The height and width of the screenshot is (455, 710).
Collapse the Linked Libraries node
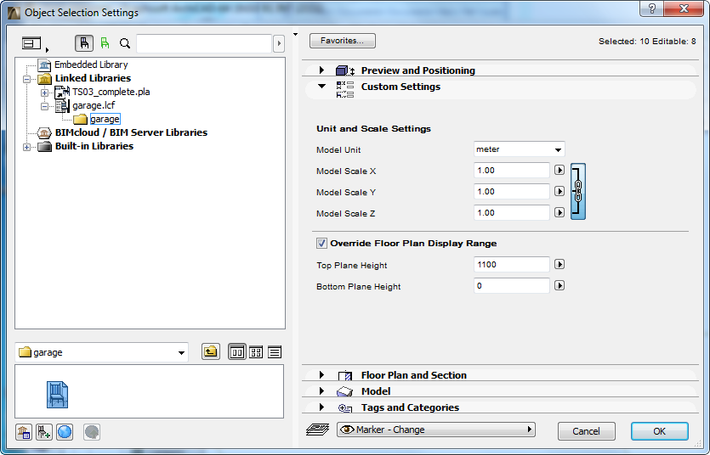point(26,79)
